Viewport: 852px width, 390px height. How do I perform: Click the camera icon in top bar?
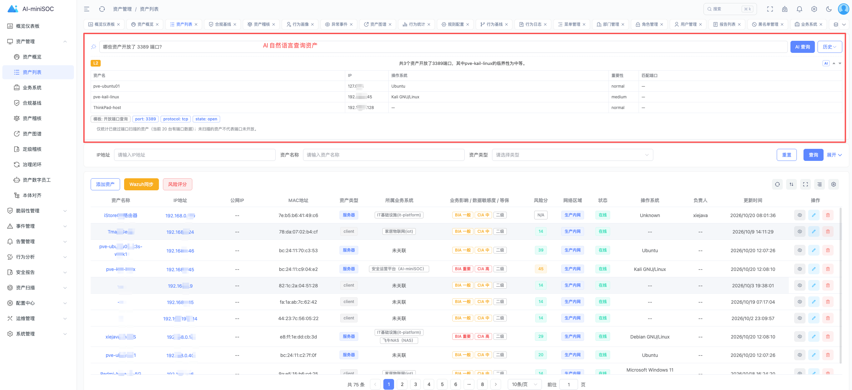[x=785, y=9]
